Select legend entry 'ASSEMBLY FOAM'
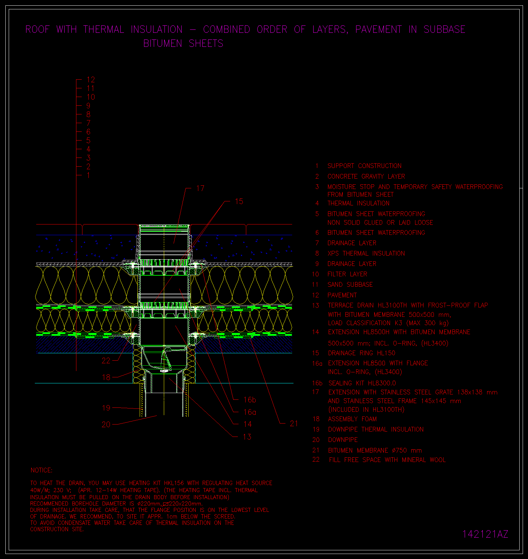The image size is (528, 559). (x=352, y=419)
